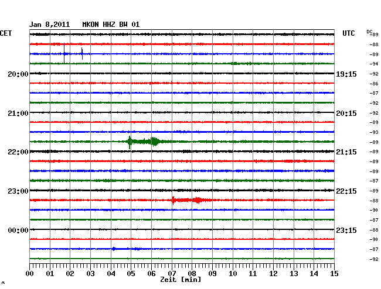Click the DC offset value -94
Image resolution: width=381 pixels, height=289 pixels.
374,64
